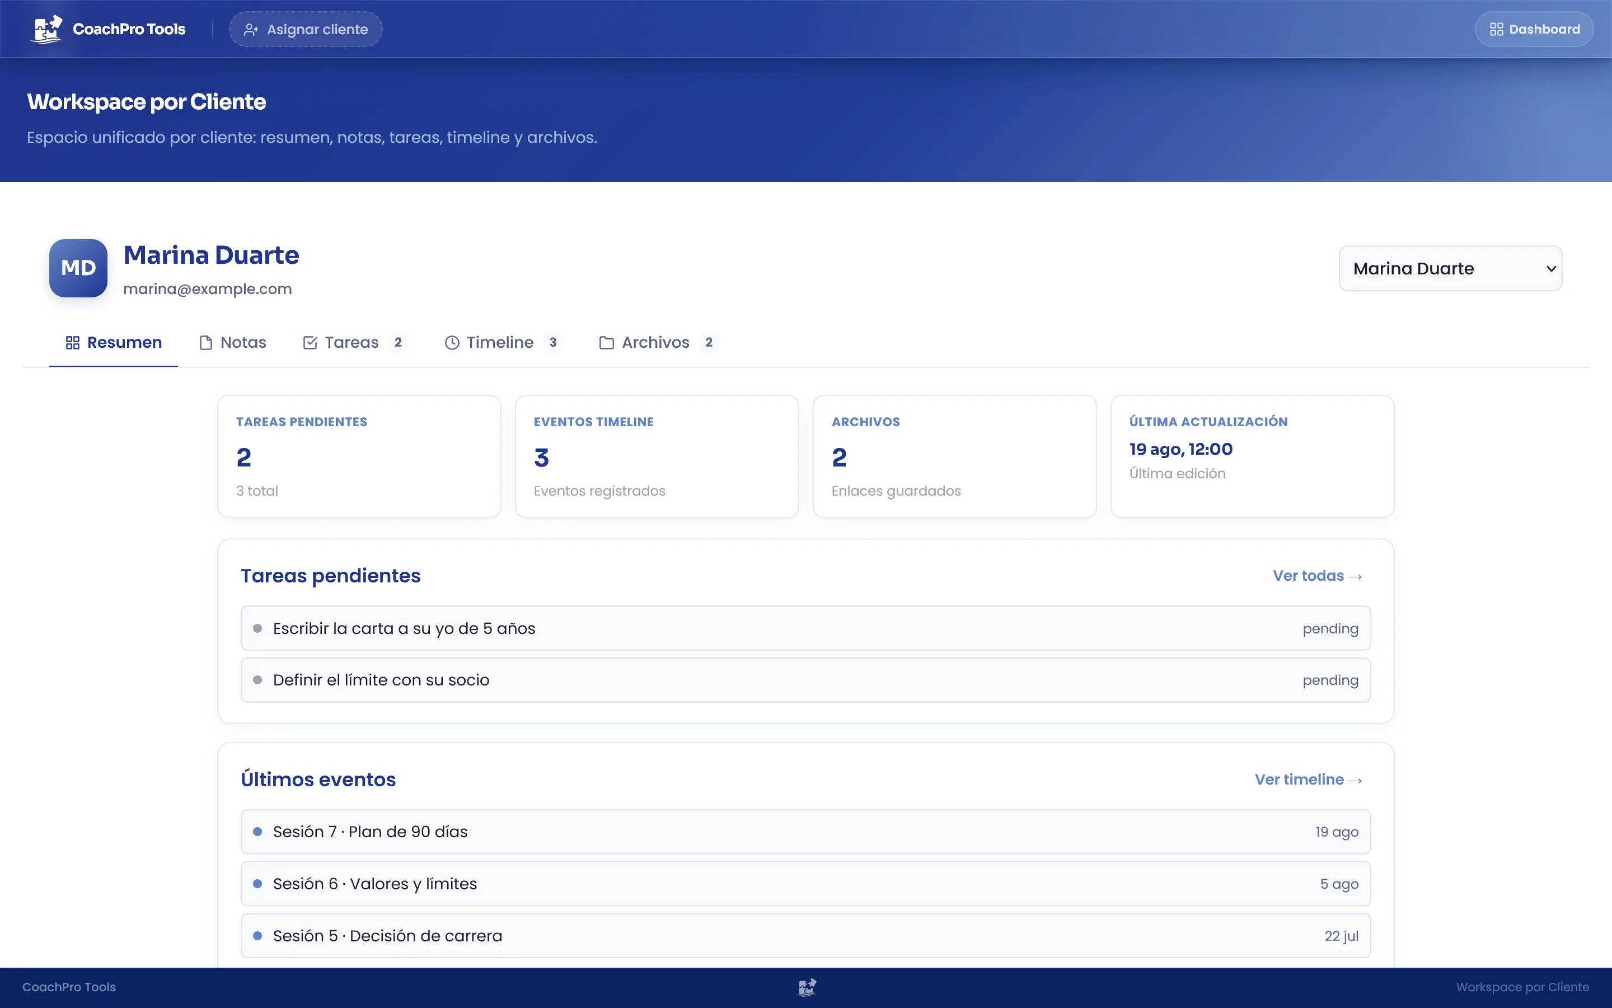
Task: Open event Sesión 7 · Plan de 90 días
Action: [x=805, y=832]
